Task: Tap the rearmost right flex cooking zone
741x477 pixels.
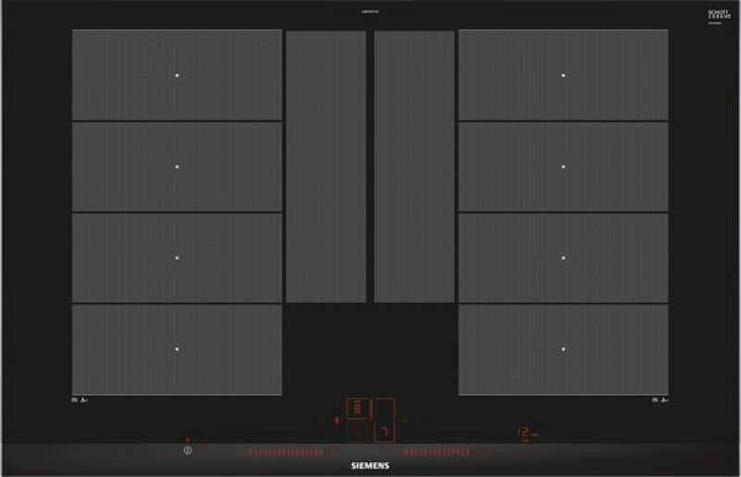Action: click(x=563, y=74)
